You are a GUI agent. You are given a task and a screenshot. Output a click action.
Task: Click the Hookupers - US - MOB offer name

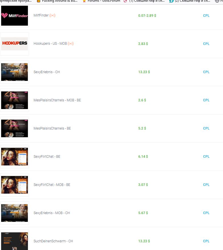tap(50, 44)
